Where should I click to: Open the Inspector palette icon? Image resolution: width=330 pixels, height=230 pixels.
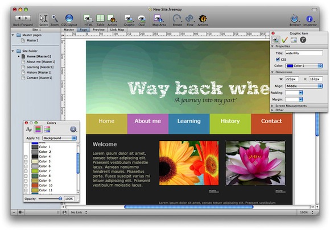pyautogui.click(x=309, y=19)
